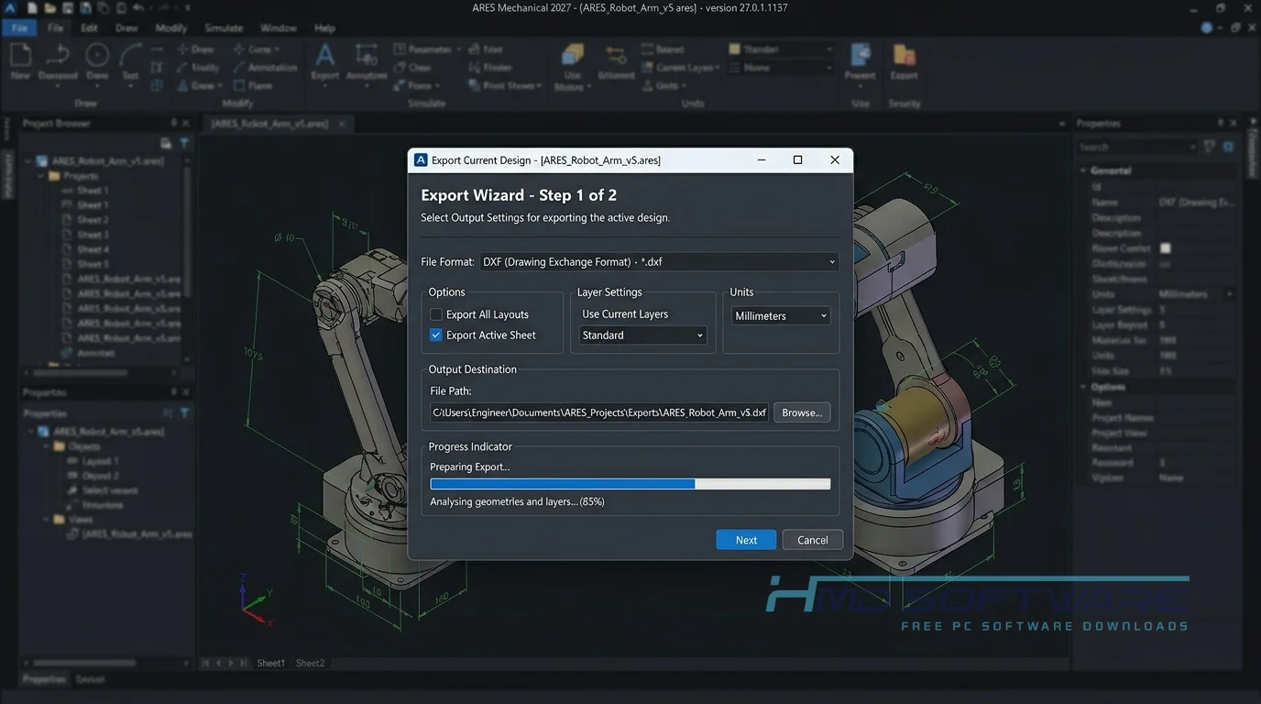The width and height of the screenshot is (1261, 704).
Task: Select the circle Draw tool icon
Action: pos(97,55)
